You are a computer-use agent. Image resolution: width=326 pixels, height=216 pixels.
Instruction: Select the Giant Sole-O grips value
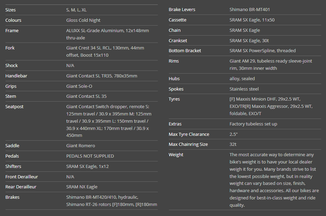click(x=79, y=86)
